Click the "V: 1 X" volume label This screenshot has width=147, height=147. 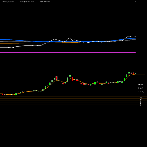click(x=140, y=88)
